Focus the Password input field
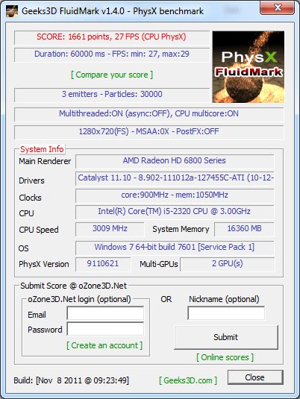300x399 pixels. 105,329
